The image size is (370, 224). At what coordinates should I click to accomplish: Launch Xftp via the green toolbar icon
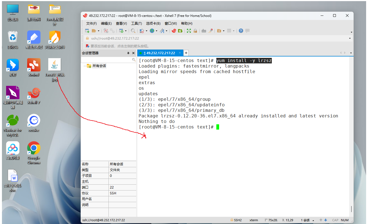click(x=180, y=31)
